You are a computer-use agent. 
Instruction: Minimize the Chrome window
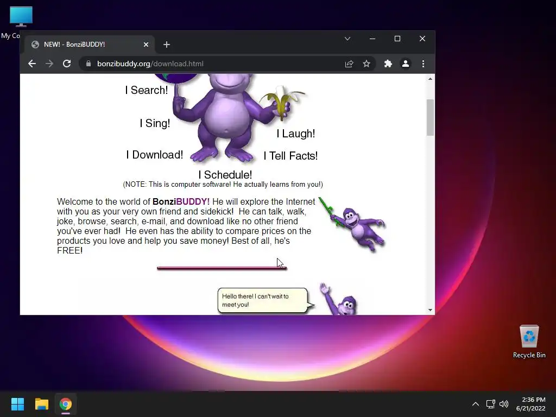372,39
